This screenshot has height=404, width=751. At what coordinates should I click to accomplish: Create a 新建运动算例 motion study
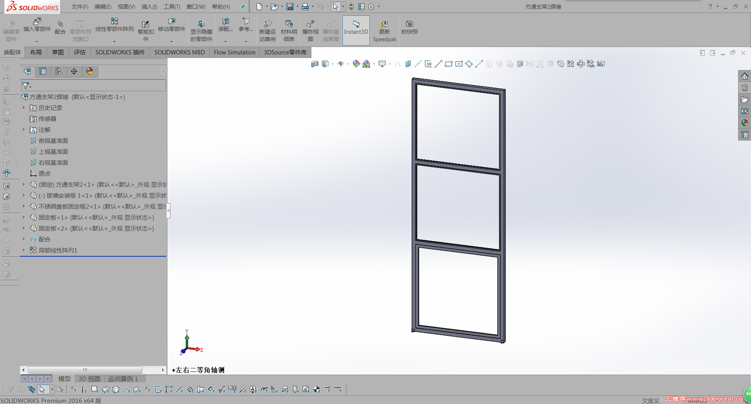(268, 31)
